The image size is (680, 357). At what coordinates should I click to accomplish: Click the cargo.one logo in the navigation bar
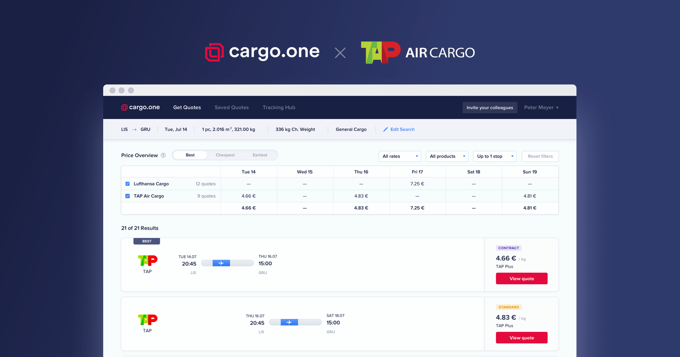click(x=140, y=107)
